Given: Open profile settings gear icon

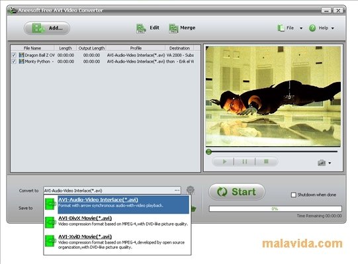Looking at the screenshot, I should click(x=190, y=190).
